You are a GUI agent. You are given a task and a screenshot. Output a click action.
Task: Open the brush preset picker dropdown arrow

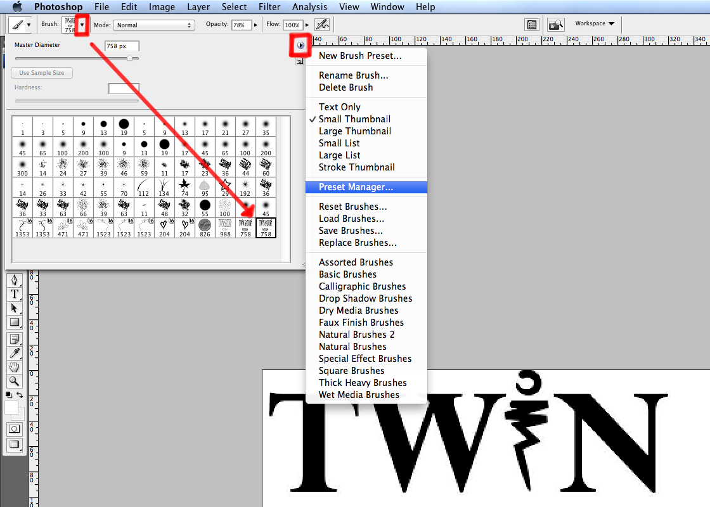(82, 25)
